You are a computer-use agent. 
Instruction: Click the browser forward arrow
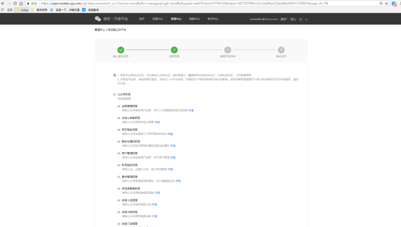coord(9,3)
